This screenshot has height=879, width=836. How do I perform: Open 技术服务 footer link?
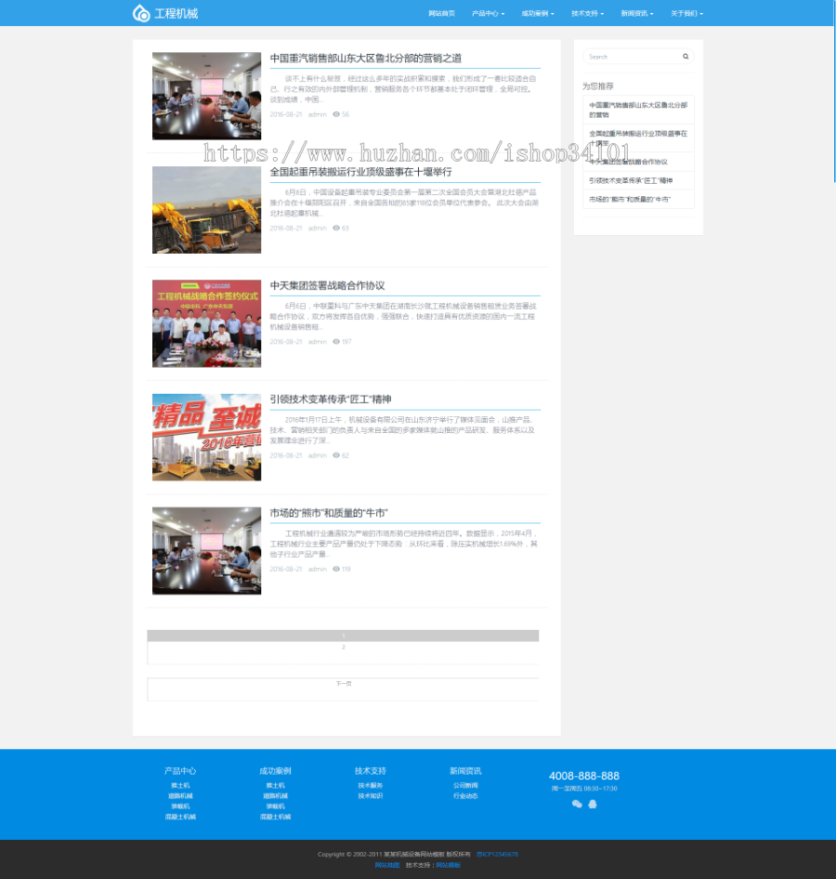coord(371,786)
